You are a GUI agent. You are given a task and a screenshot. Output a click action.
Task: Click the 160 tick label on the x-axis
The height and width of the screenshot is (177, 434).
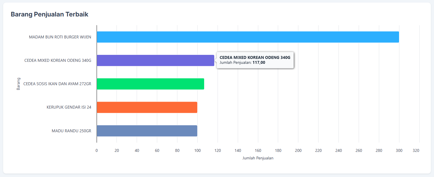click(x=258, y=150)
